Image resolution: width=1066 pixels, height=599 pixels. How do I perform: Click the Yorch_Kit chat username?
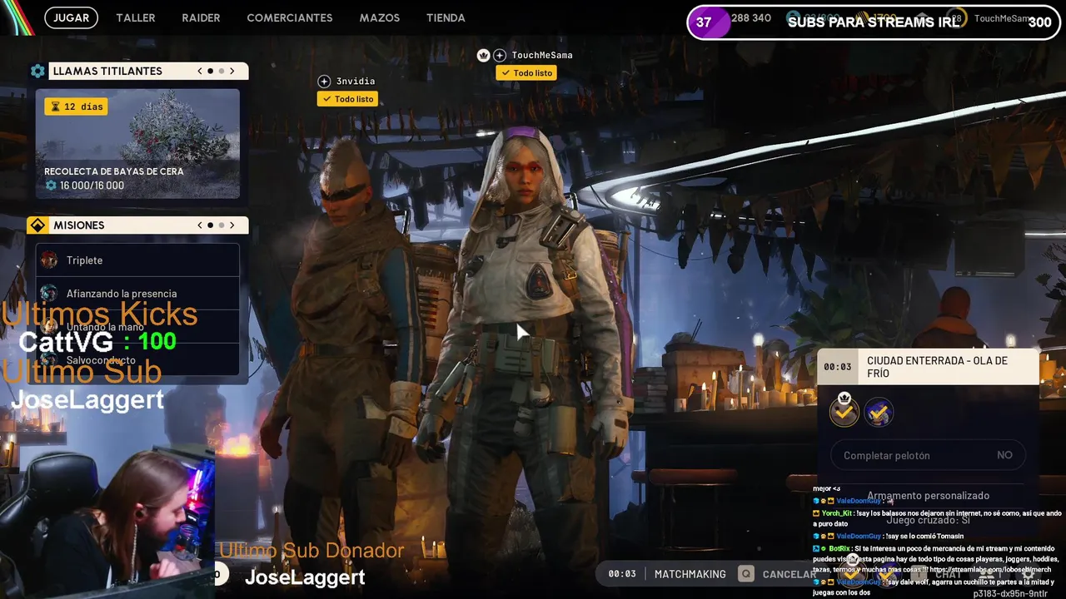tap(836, 513)
